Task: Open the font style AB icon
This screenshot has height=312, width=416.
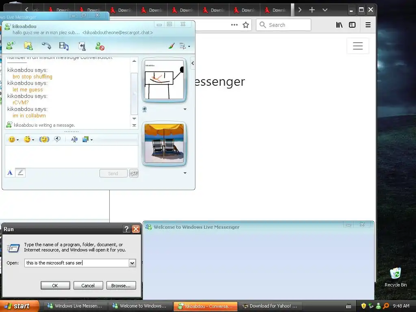Action: coord(74,139)
